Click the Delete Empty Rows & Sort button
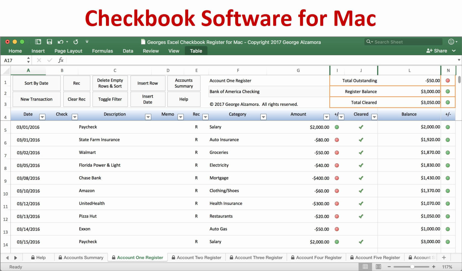 tap(110, 83)
